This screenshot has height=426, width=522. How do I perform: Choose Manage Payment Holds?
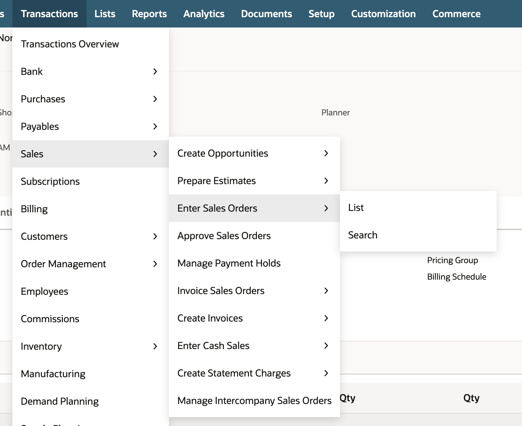254,263
